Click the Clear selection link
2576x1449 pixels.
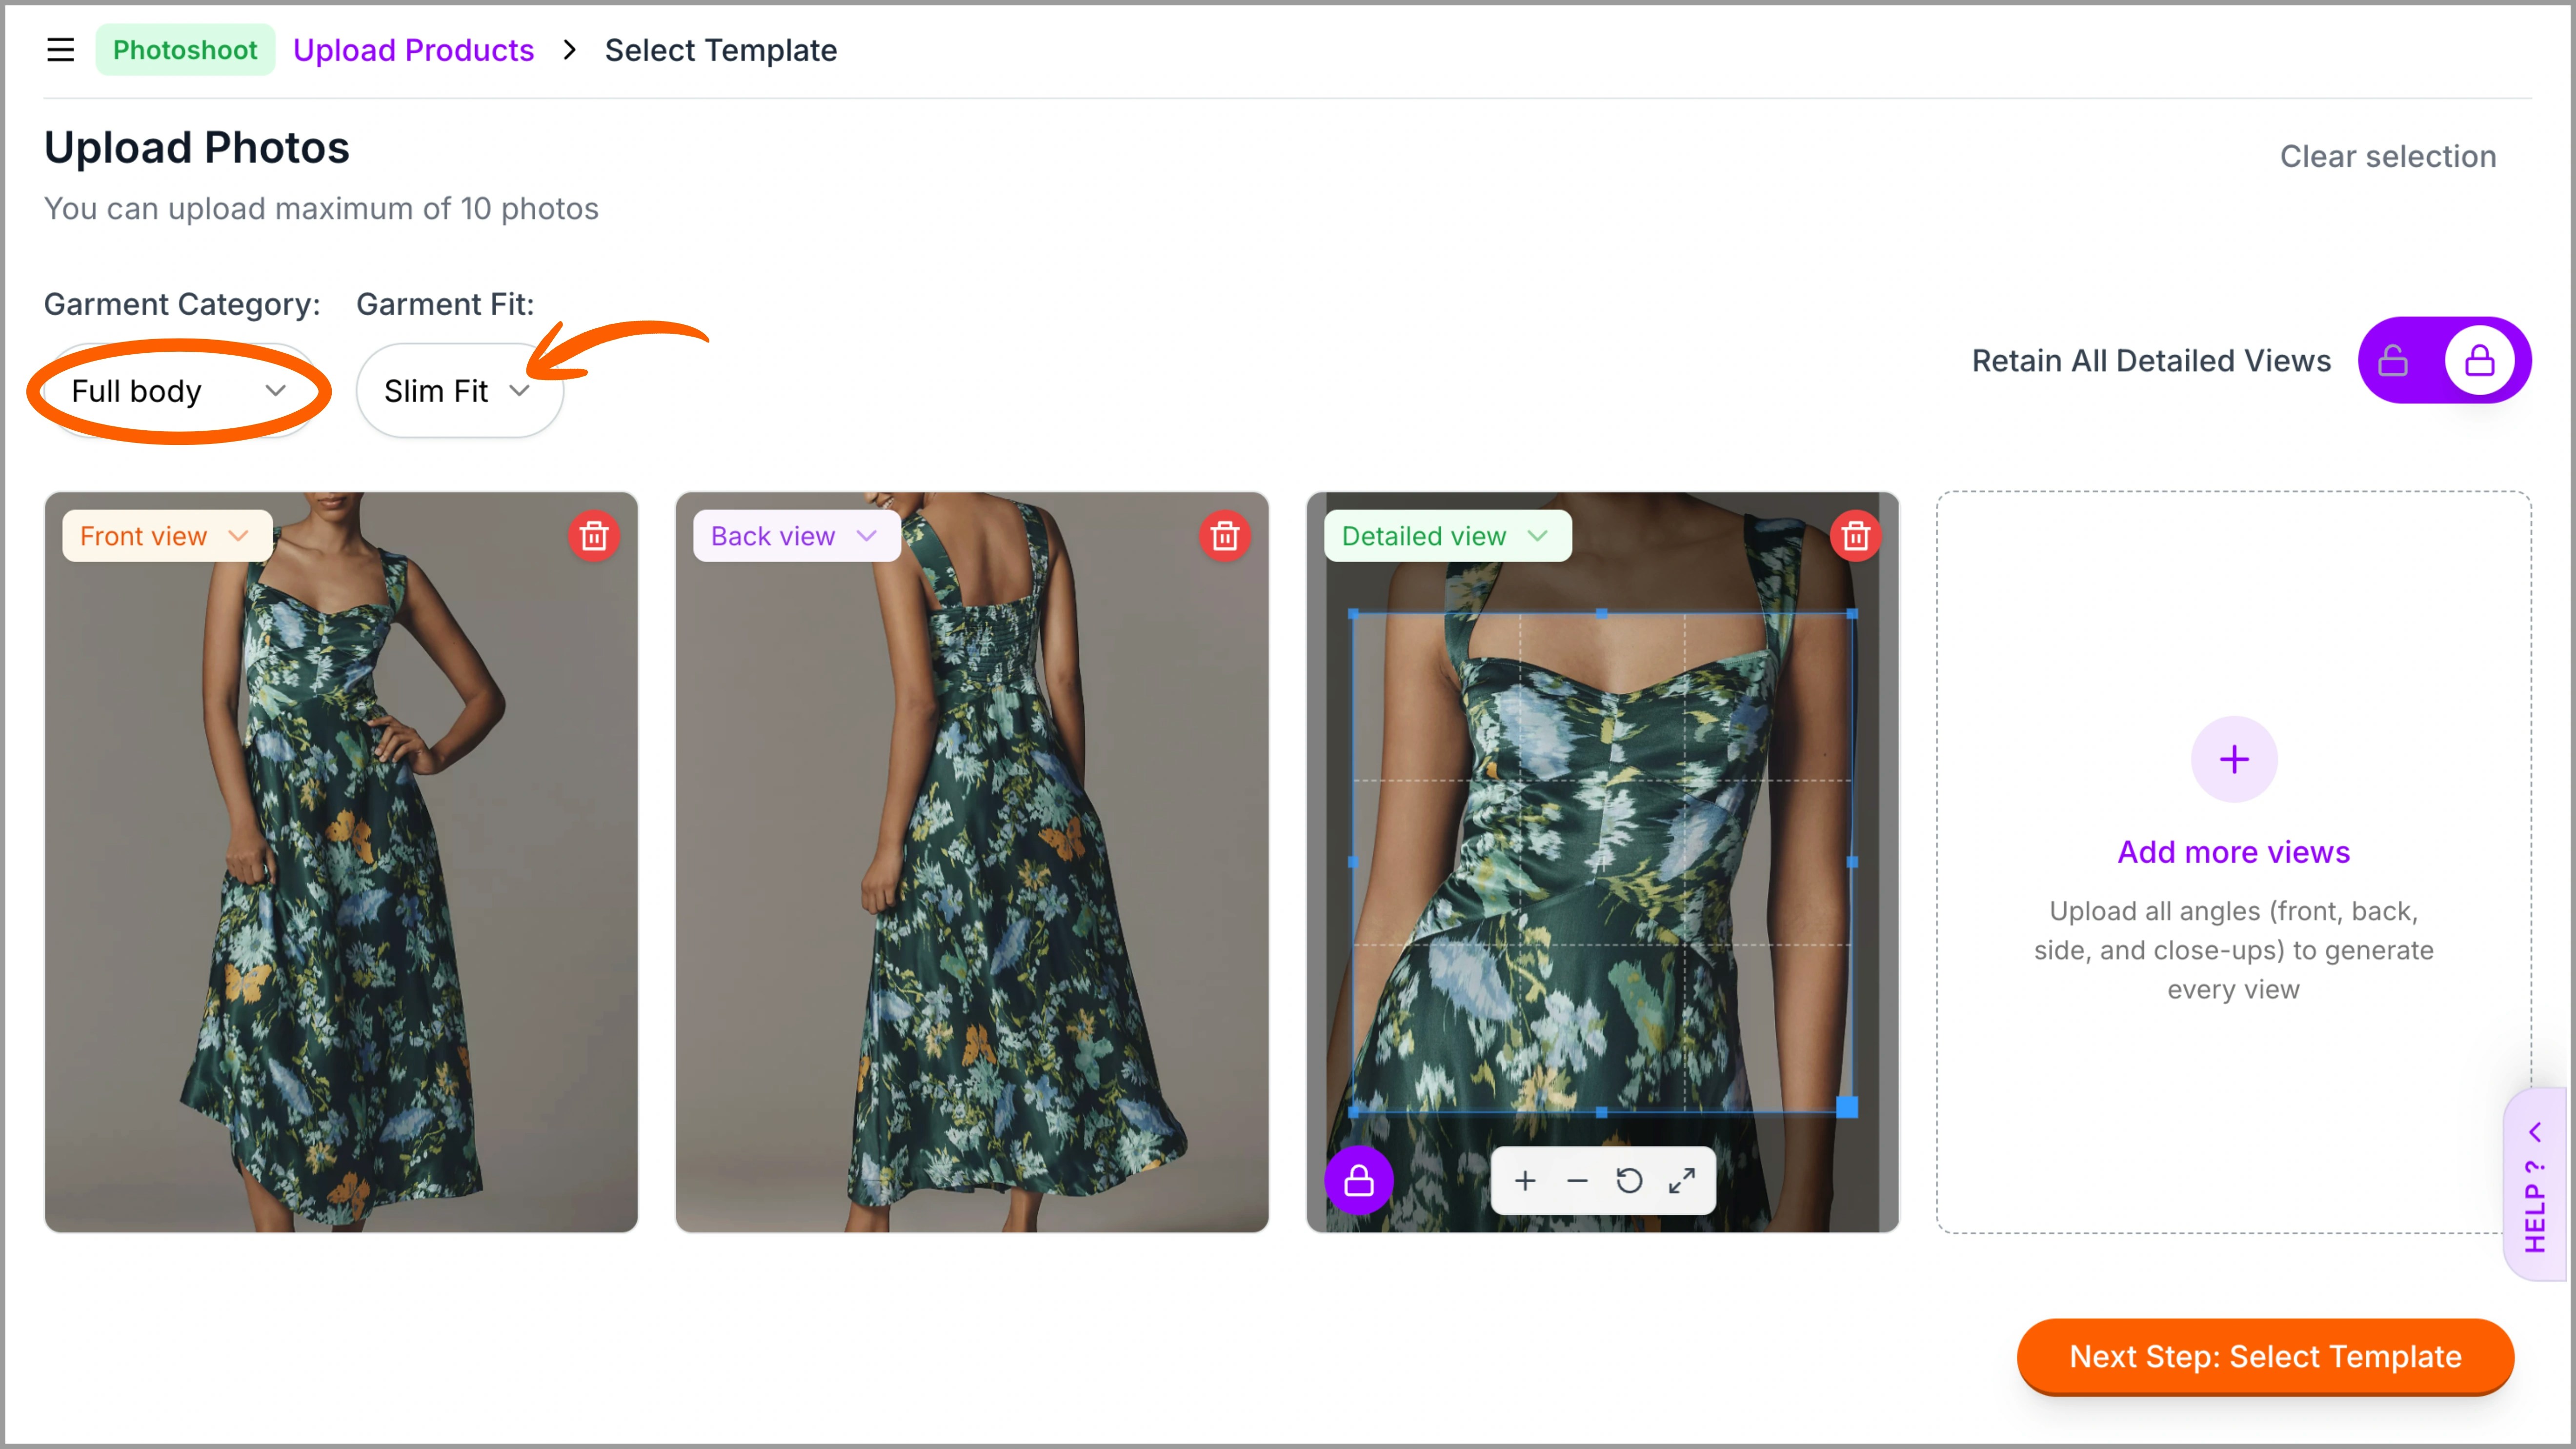click(2387, 156)
